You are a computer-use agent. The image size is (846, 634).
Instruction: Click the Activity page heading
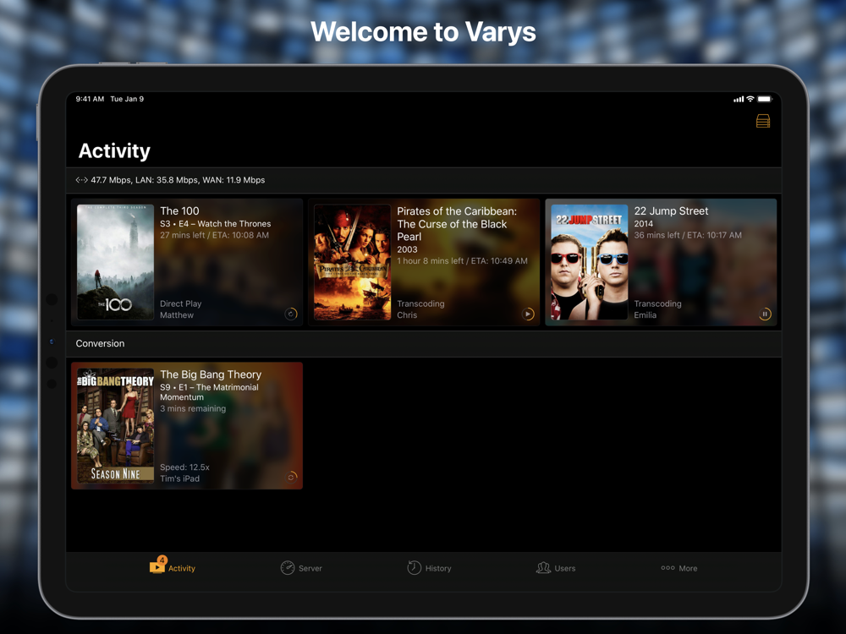pyautogui.click(x=114, y=151)
